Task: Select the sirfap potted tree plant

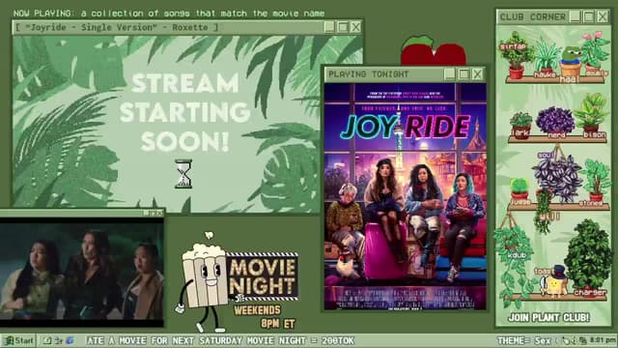Action: (x=516, y=55)
